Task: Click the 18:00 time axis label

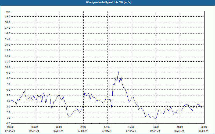Action: tap(156, 127)
